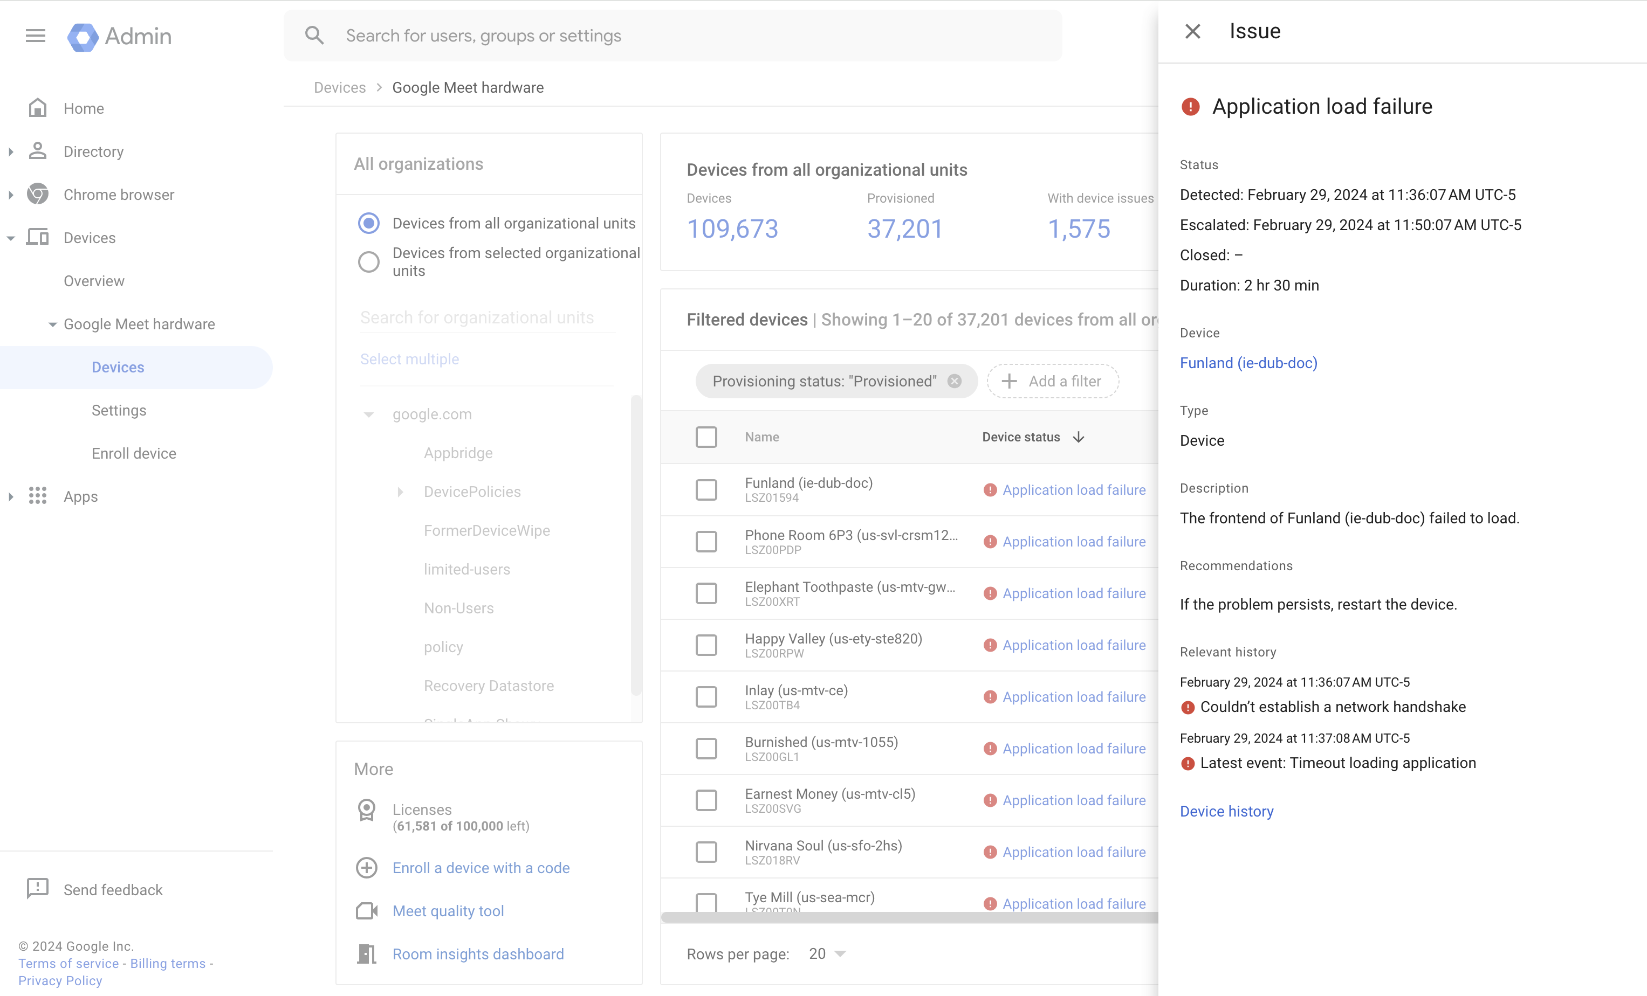The image size is (1647, 996).
Task: Click the Meet quality tool camera icon
Action: 366,910
